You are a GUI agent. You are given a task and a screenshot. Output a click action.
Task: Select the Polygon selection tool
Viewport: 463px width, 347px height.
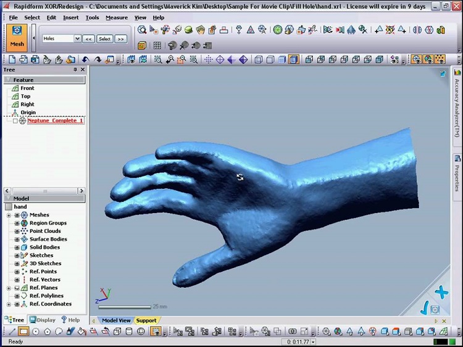pos(48,332)
